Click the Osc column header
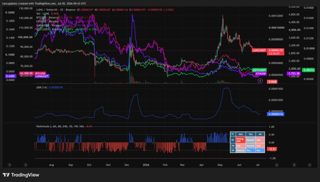This screenshot has height=182, width=320. click(x=251, y=134)
